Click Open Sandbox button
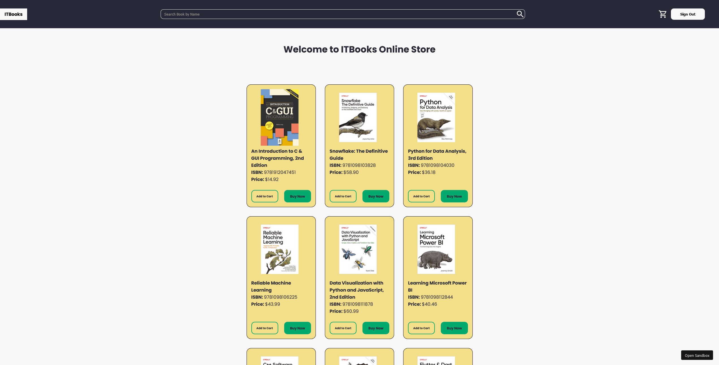 [x=697, y=355]
